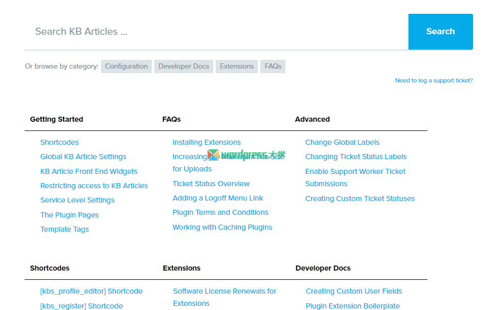This screenshot has width=493, height=310.
Task: Browse the Extensions category tag
Action: pyautogui.click(x=237, y=66)
